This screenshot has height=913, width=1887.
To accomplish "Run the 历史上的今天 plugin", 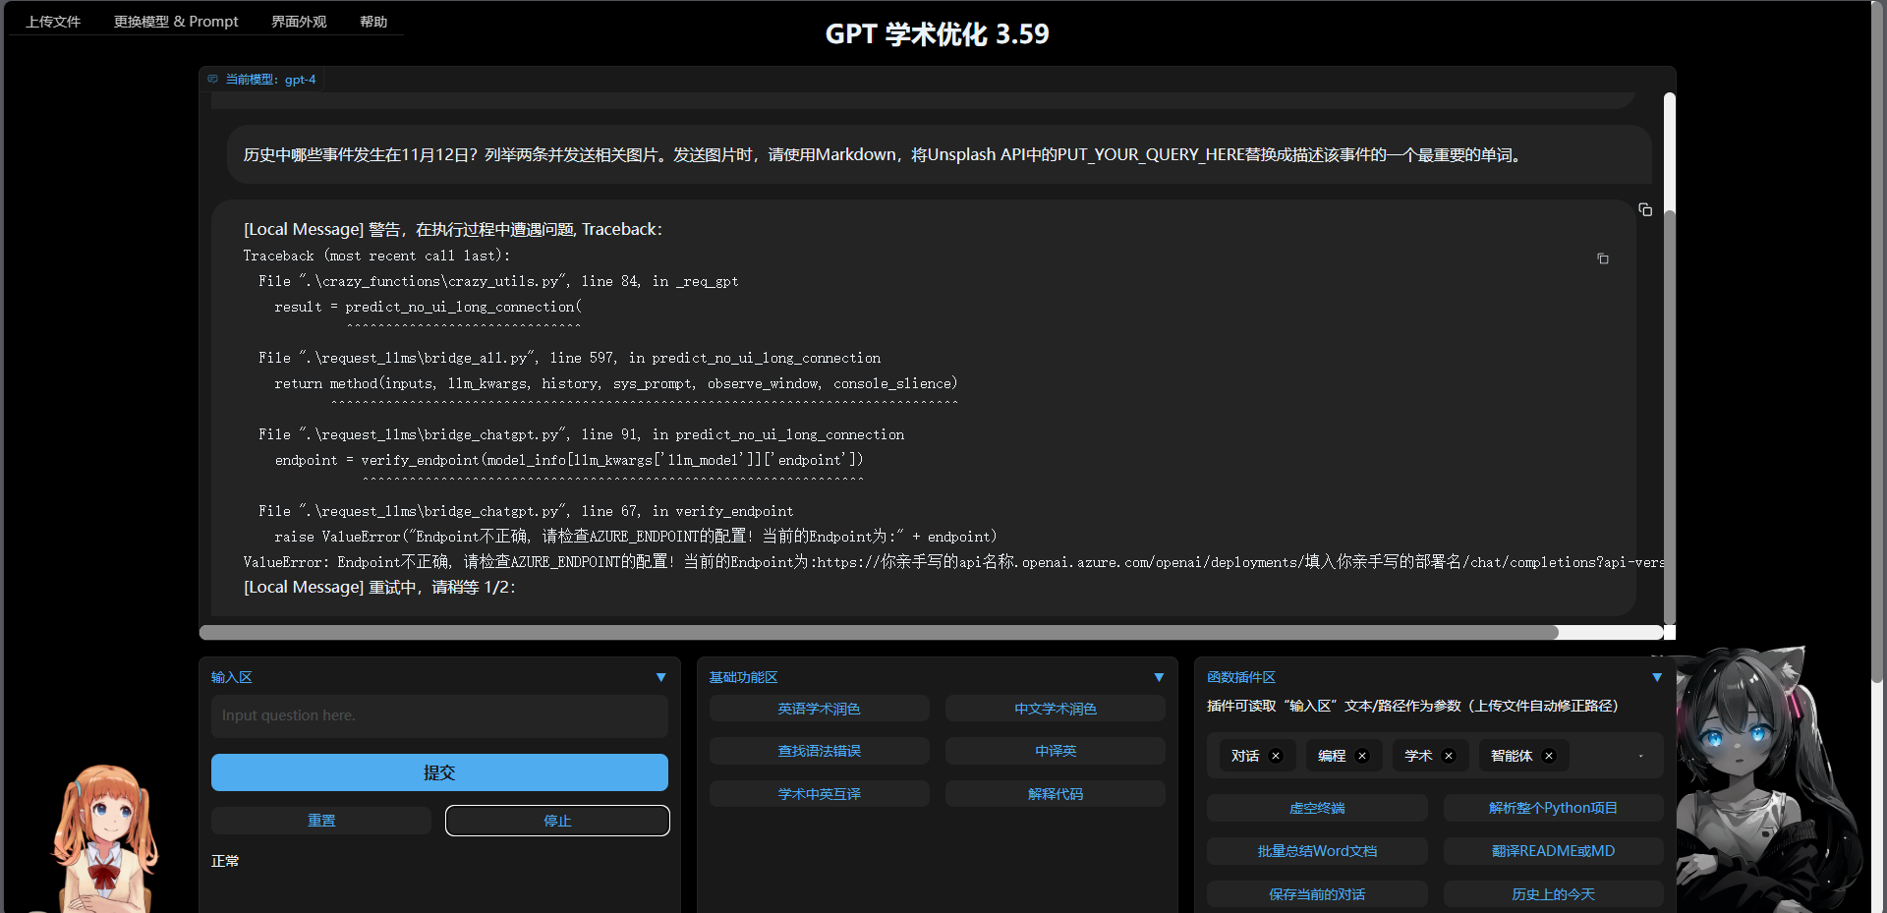I will (x=1553, y=893).
